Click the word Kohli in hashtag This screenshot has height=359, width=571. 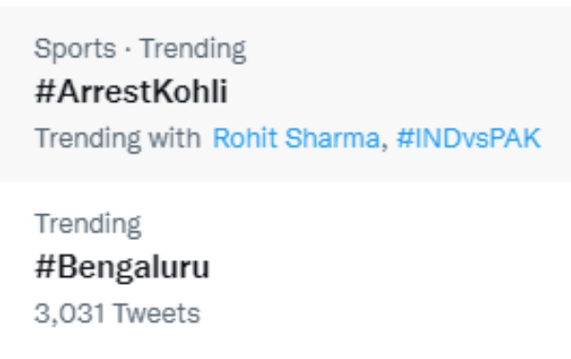(189, 91)
